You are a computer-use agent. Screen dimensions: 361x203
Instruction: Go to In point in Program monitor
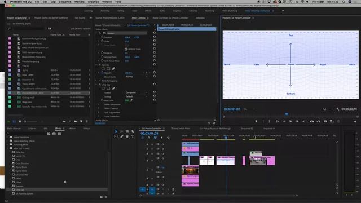pos(278,121)
